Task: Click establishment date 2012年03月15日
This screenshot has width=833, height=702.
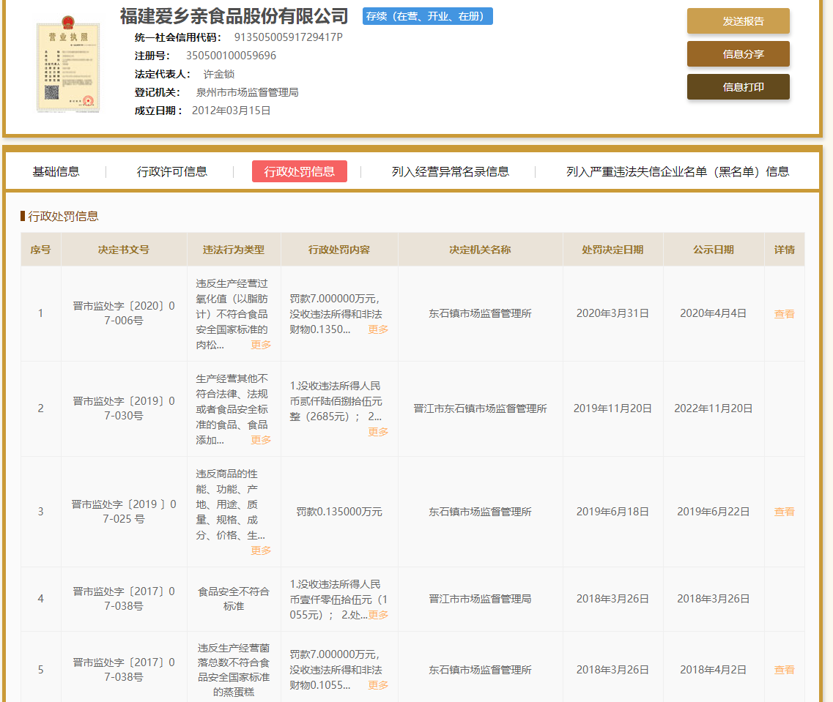Action: tap(231, 111)
